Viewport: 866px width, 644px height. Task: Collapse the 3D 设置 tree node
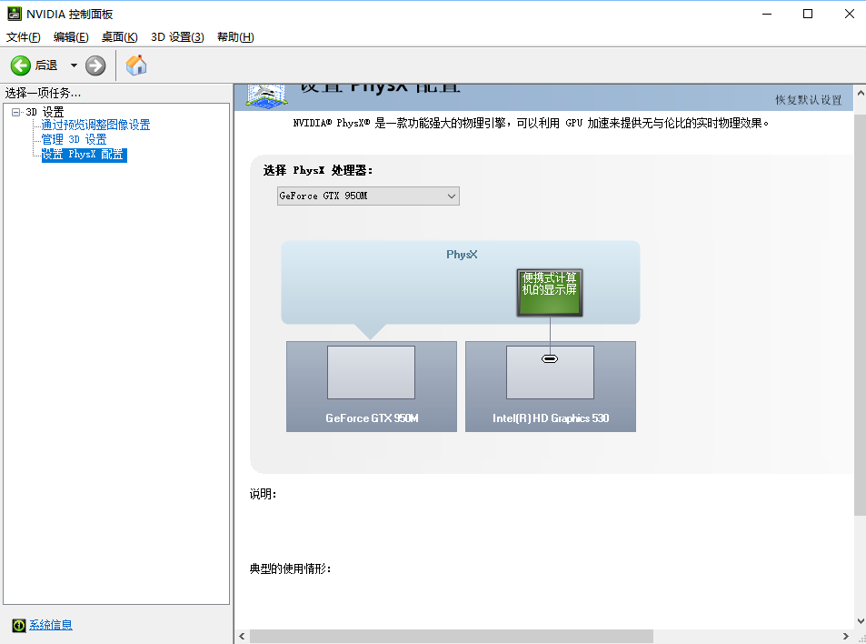coord(16,112)
